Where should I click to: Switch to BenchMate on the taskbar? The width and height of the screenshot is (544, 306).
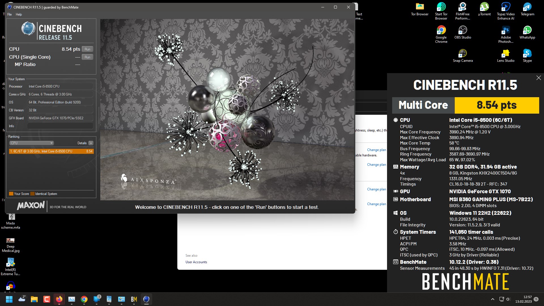click(134, 299)
